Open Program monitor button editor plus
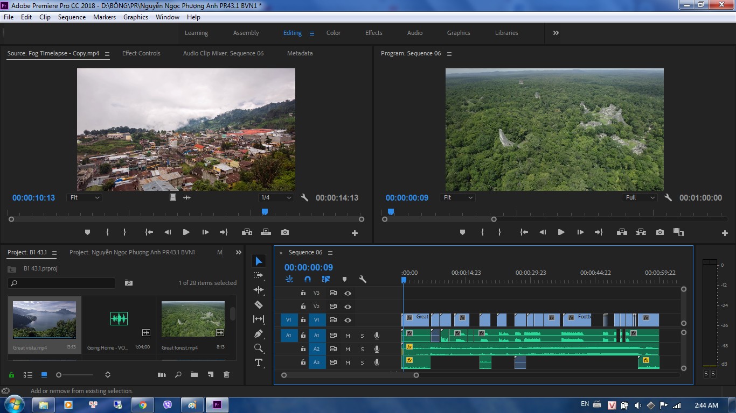736x413 pixels. (725, 233)
